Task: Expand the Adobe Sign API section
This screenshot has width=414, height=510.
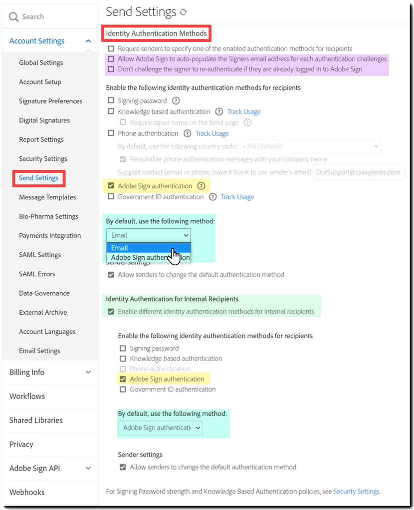Action: coord(50,468)
